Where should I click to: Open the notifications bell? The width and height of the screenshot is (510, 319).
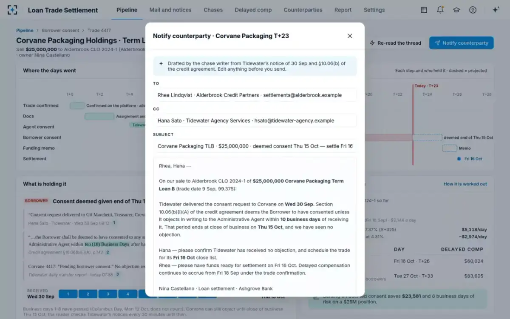[440, 10]
